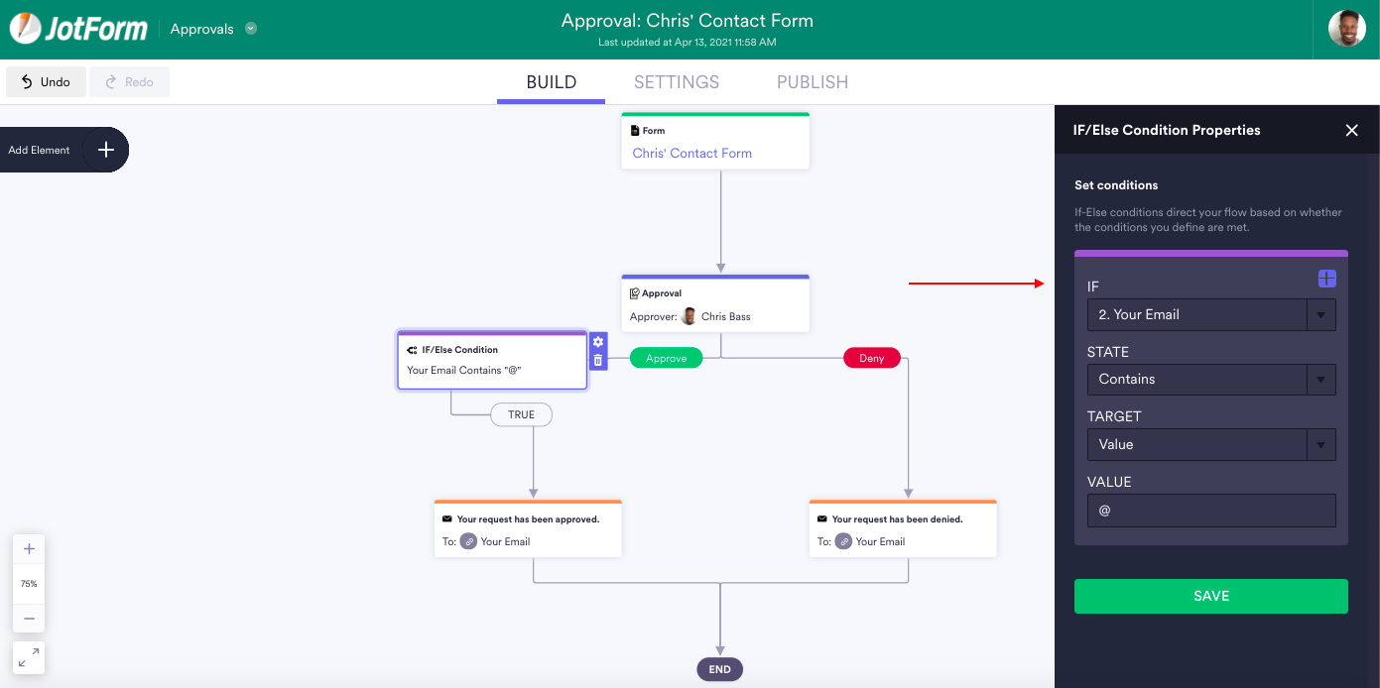Click the plus icon to add a condition
Screen dimensions: 1380x688
tap(1326, 279)
